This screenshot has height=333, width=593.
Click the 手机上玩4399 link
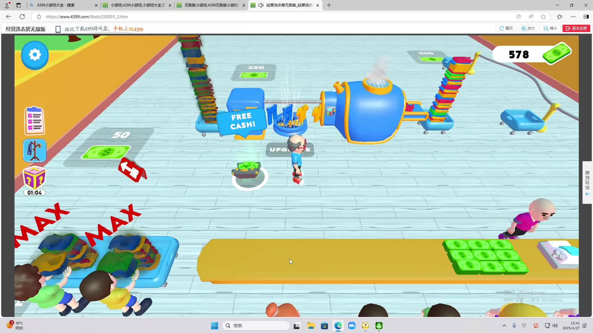[128, 29]
